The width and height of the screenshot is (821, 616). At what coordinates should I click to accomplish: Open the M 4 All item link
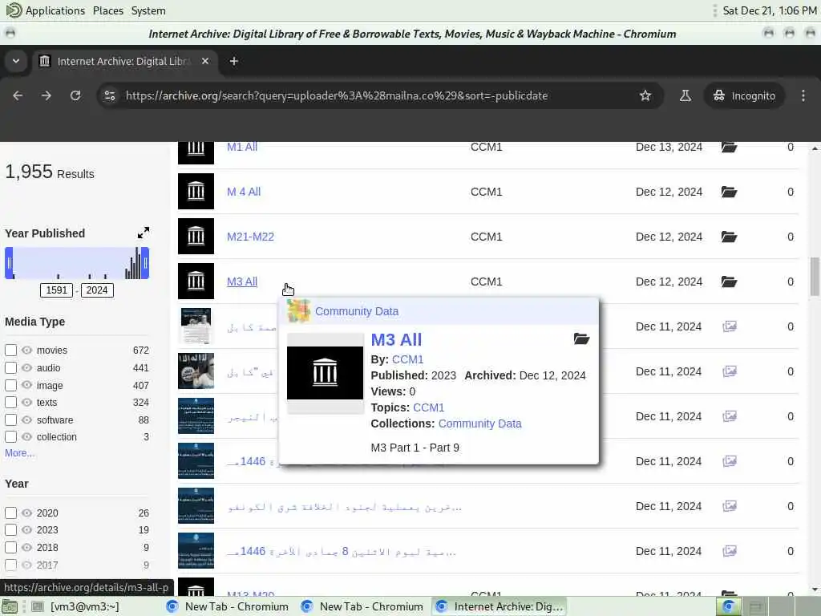pos(244,192)
